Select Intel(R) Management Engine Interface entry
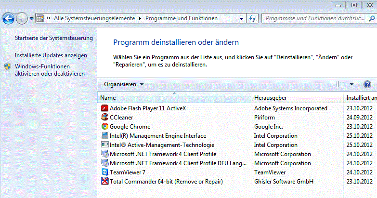Screen dimensions: 377x198 coord(158,136)
